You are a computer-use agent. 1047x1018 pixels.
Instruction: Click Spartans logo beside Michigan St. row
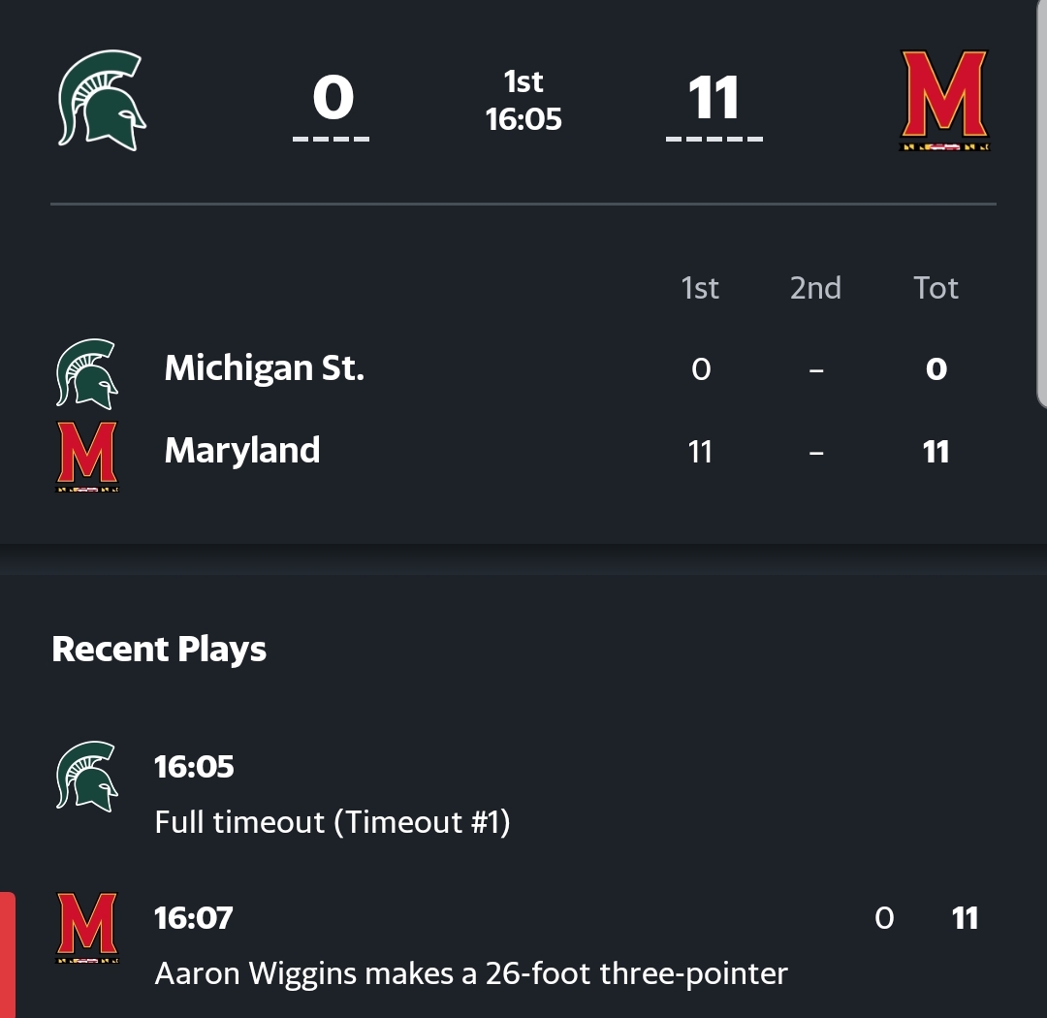tap(87, 372)
